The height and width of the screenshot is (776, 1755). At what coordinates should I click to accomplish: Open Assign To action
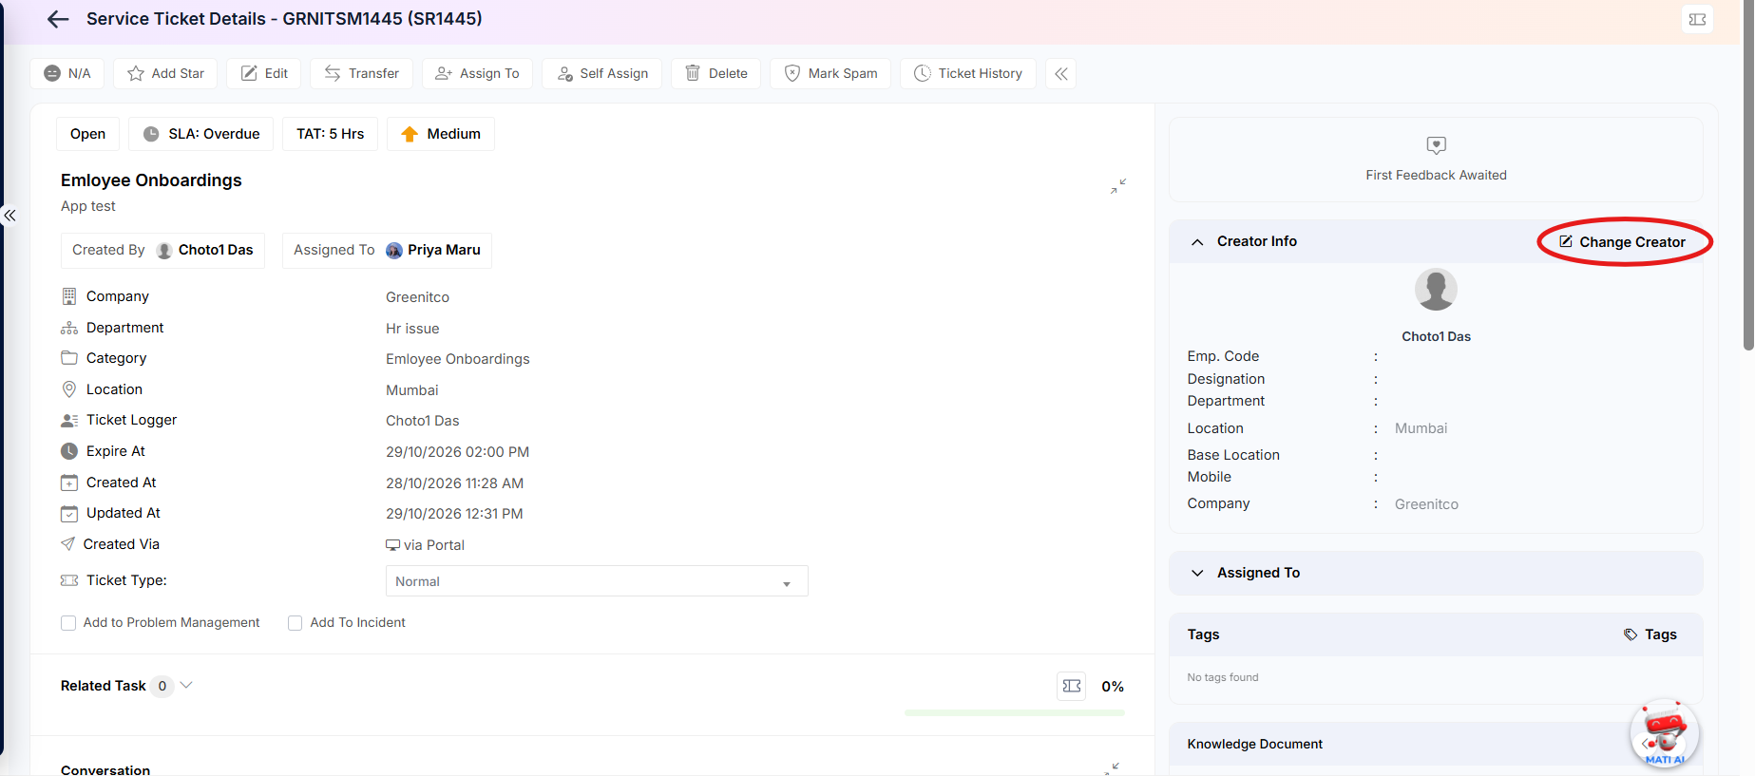[x=477, y=73]
